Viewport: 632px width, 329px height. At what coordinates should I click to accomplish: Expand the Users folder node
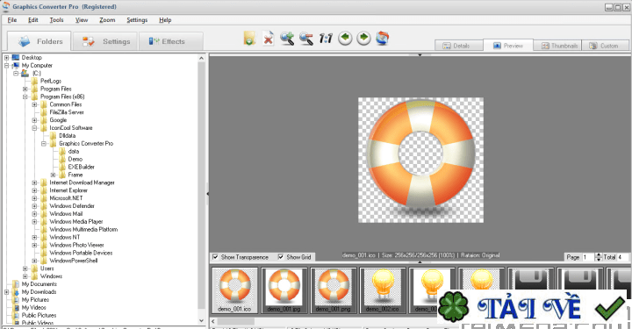[x=25, y=268]
